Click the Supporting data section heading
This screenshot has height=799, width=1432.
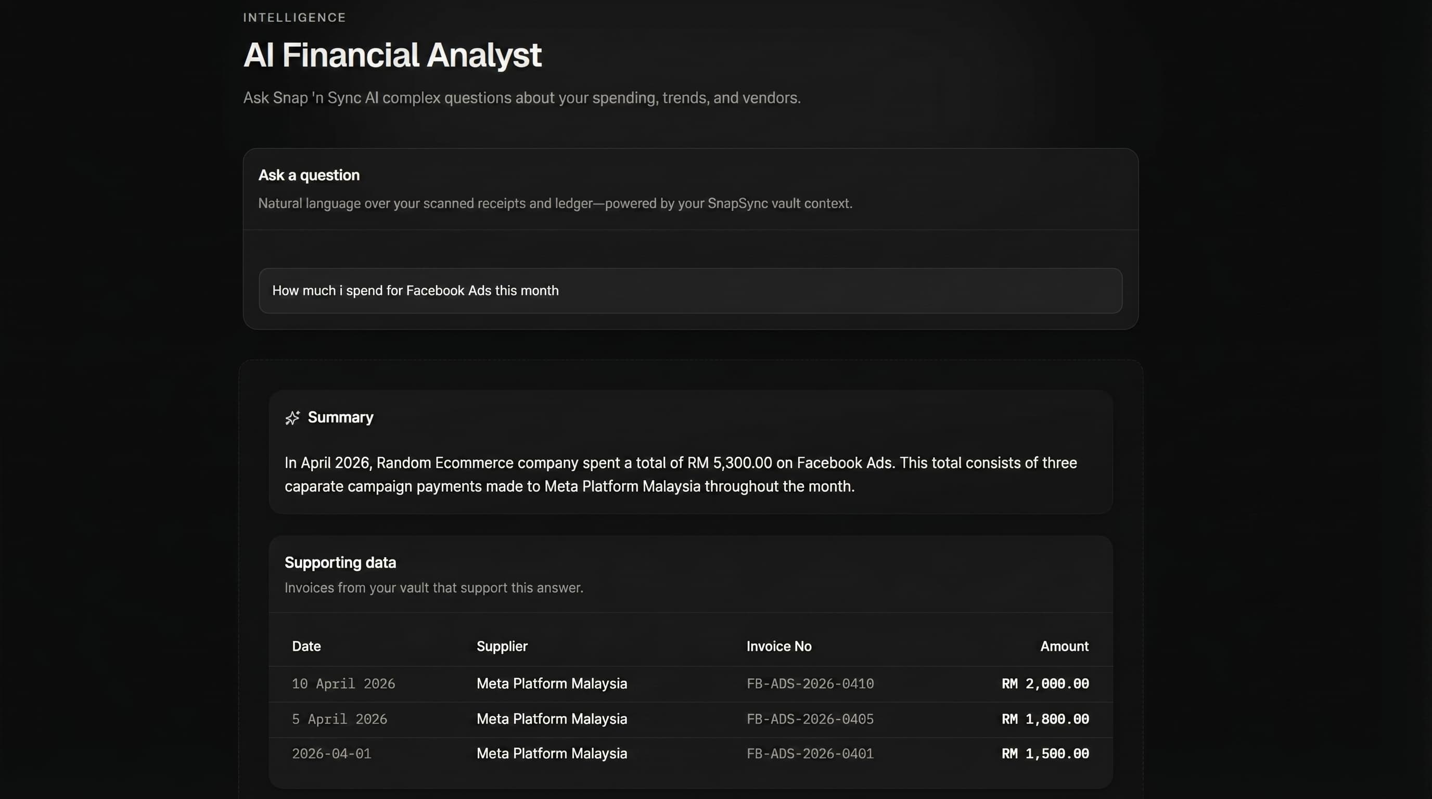[x=340, y=562]
